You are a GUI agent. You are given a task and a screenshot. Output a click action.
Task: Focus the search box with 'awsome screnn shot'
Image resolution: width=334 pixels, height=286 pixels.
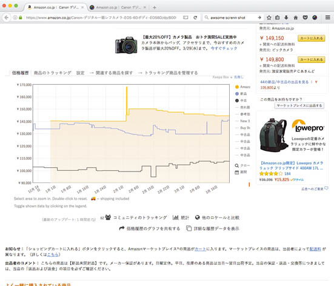(x=227, y=18)
